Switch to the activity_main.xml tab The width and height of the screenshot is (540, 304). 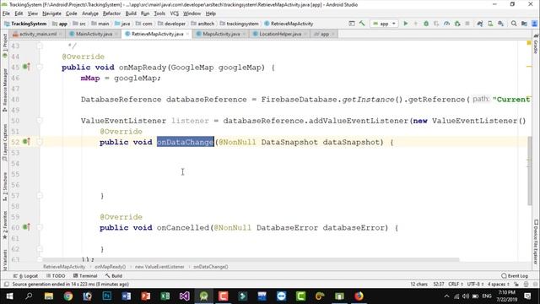click(x=37, y=34)
